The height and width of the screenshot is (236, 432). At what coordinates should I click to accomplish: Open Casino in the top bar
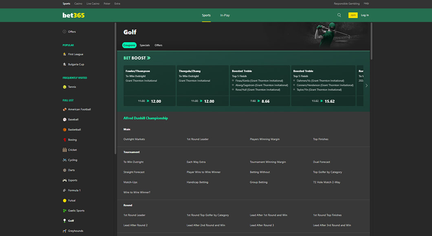pos(78,4)
